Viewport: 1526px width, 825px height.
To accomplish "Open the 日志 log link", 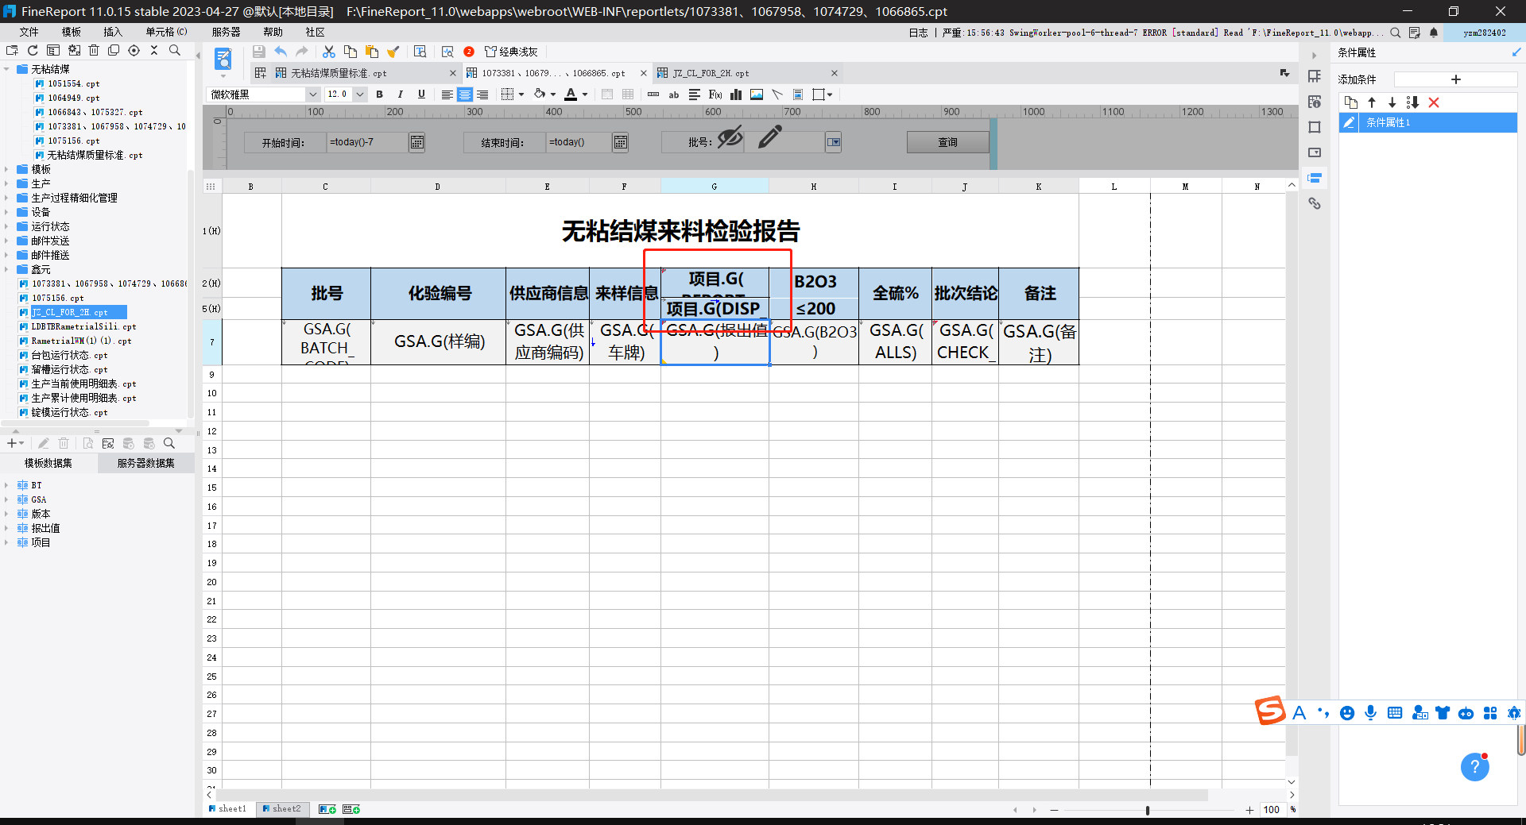I will pos(918,33).
